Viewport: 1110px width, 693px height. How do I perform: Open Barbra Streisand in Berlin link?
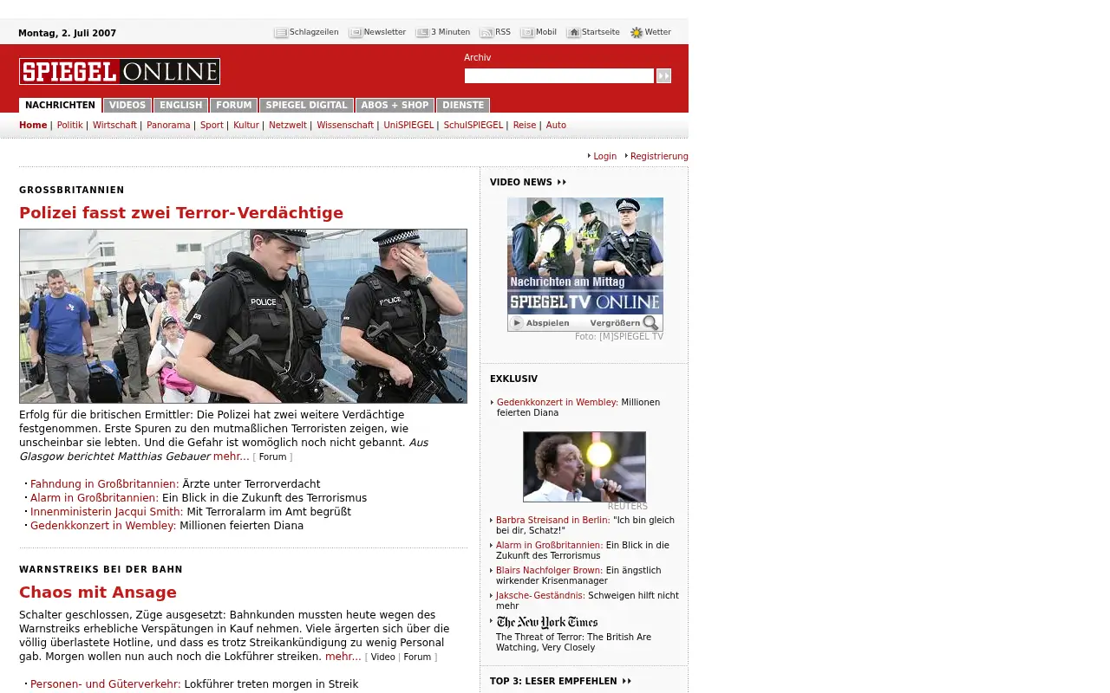[553, 521]
